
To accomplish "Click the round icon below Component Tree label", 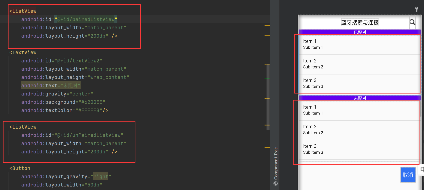I will tap(276, 183).
